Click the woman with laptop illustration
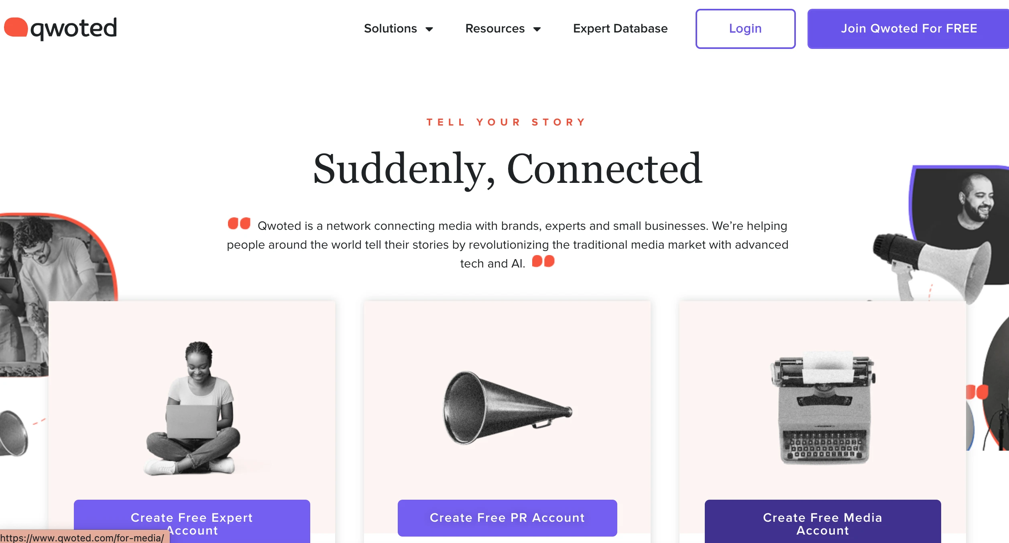Viewport: 1009px width, 543px height. [x=193, y=409]
